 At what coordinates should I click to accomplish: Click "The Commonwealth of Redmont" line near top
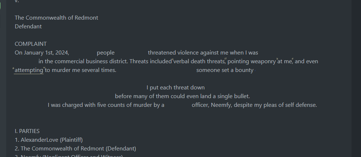56,18
